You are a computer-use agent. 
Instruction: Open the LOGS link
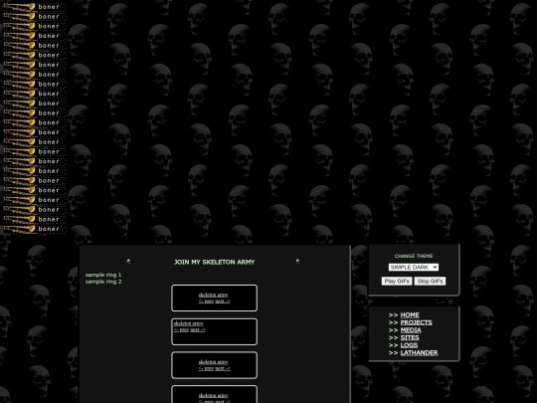pos(409,345)
